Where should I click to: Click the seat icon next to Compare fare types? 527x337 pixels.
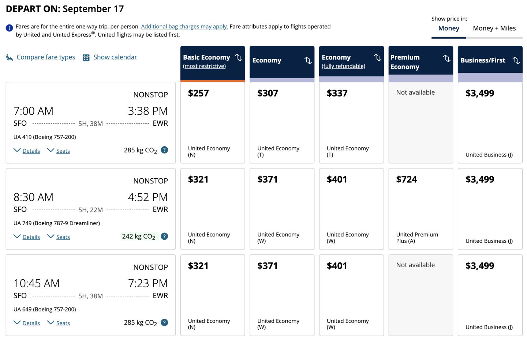10,57
